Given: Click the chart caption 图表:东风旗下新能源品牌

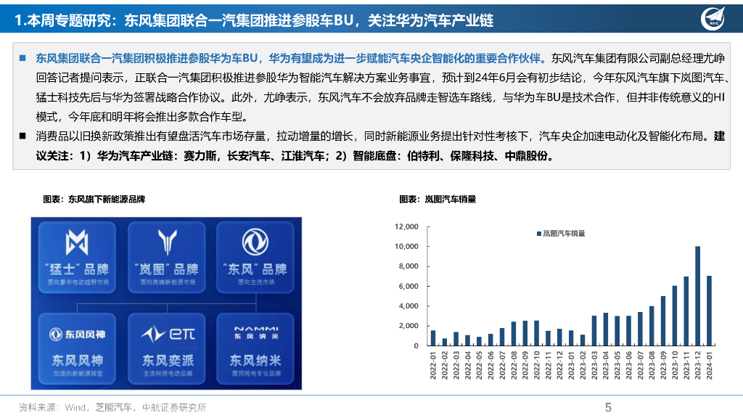Looking at the screenshot, I should [94, 199].
